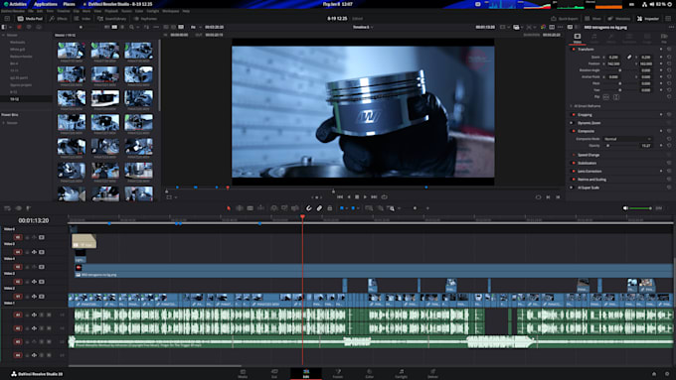Image resolution: width=676 pixels, height=380 pixels.
Task: Jump to first frame transport button
Action: (x=340, y=197)
